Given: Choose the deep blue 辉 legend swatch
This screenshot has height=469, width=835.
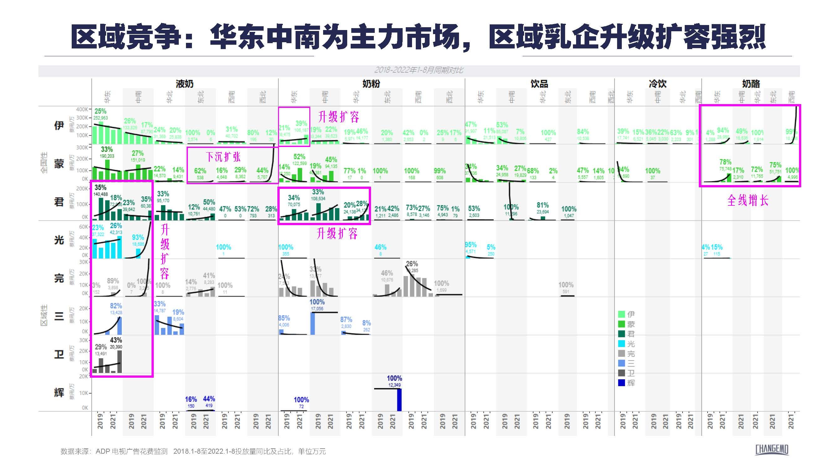Looking at the screenshot, I should tap(621, 383).
